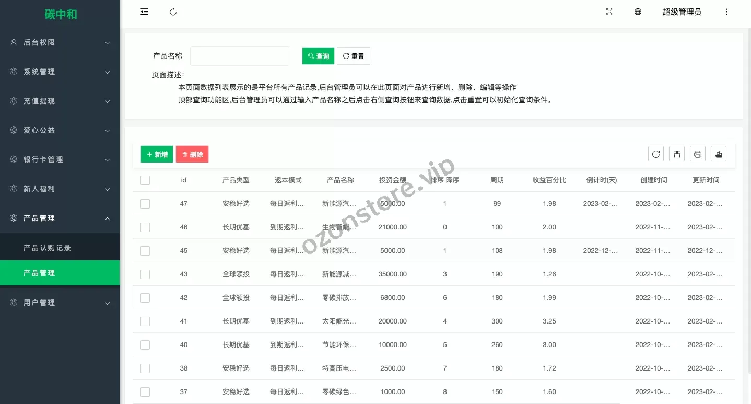Toggle the select-all header checkbox
Screen dimensions: 751x404
(x=145, y=180)
